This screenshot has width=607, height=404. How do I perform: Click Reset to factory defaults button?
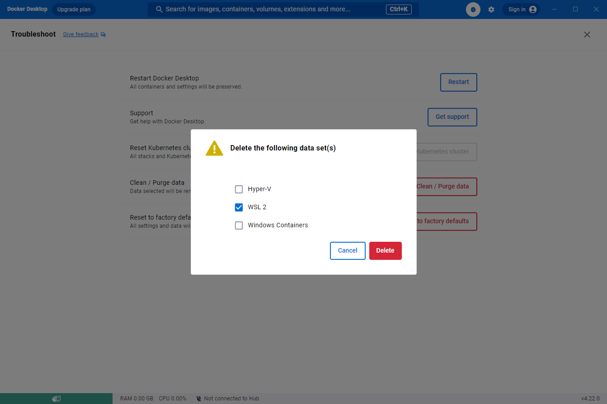tap(446, 221)
